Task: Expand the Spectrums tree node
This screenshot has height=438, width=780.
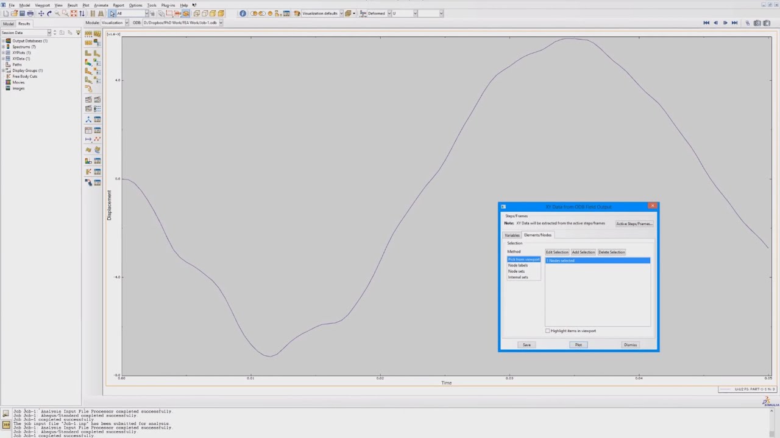Action: (3, 47)
